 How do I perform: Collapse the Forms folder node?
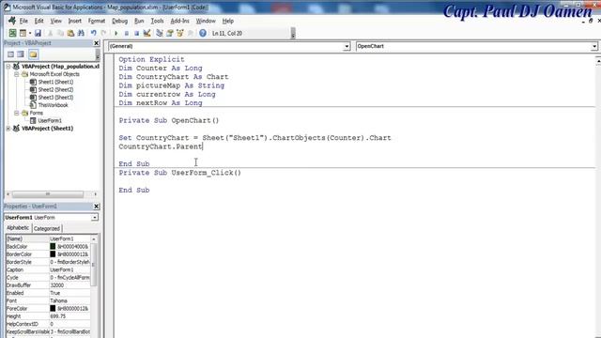pyautogui.click(x=17, y=113)
